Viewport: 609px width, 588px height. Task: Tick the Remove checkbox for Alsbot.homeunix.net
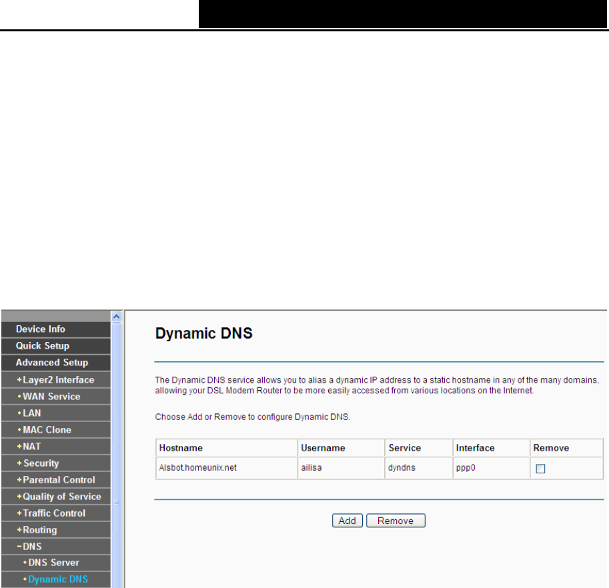tap(540, 469)
